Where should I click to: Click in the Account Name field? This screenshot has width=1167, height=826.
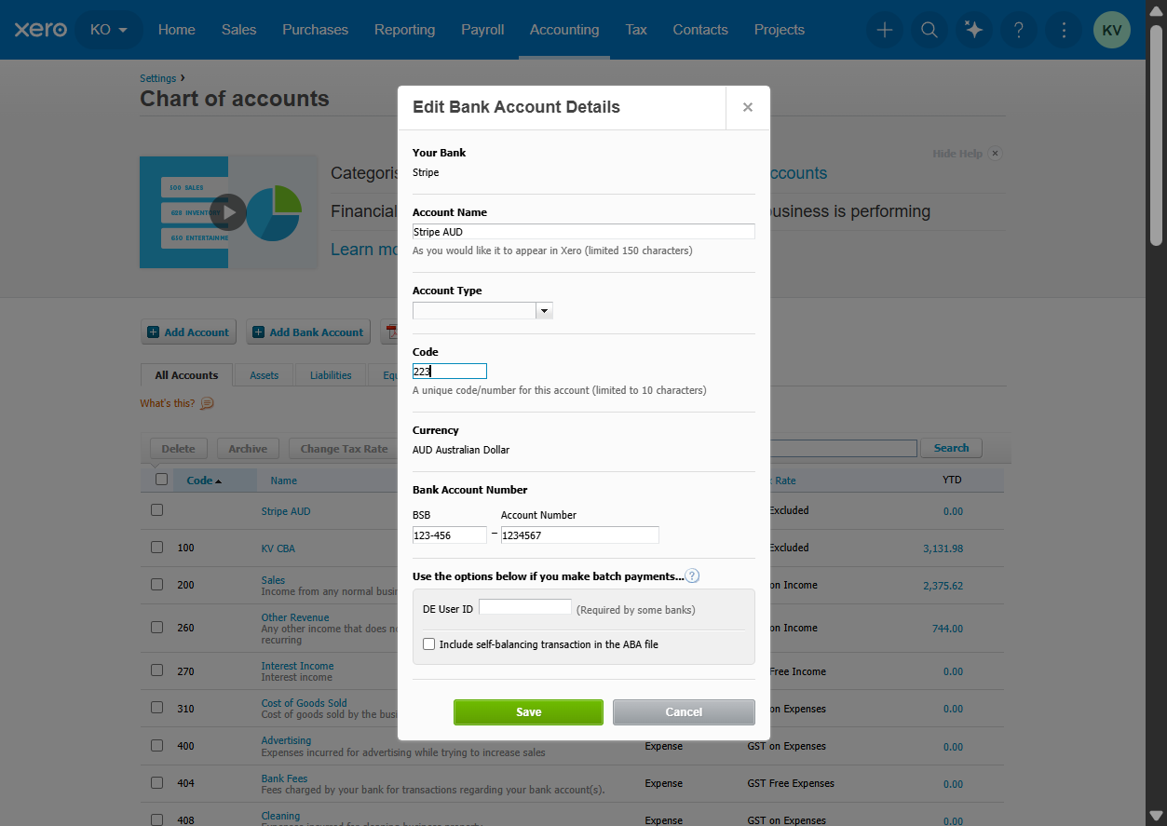[x=583, y=232]
